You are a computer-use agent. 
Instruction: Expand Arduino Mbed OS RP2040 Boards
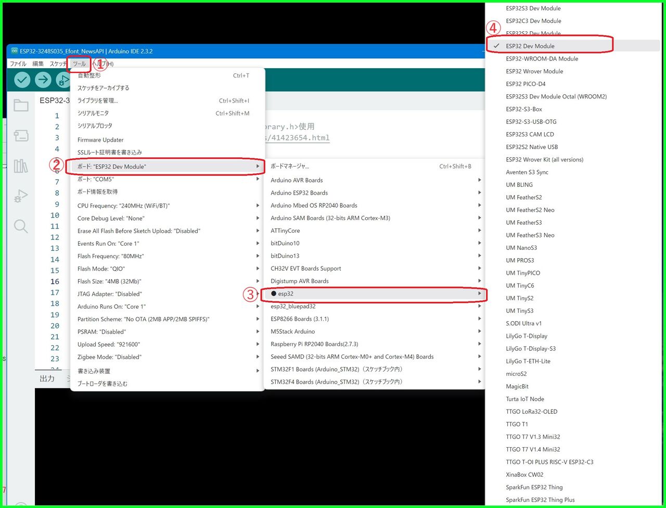[374, 205]
